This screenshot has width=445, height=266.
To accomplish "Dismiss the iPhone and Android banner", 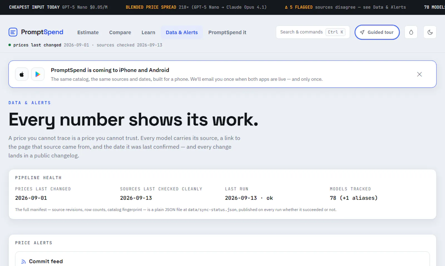I will [419, 74].
